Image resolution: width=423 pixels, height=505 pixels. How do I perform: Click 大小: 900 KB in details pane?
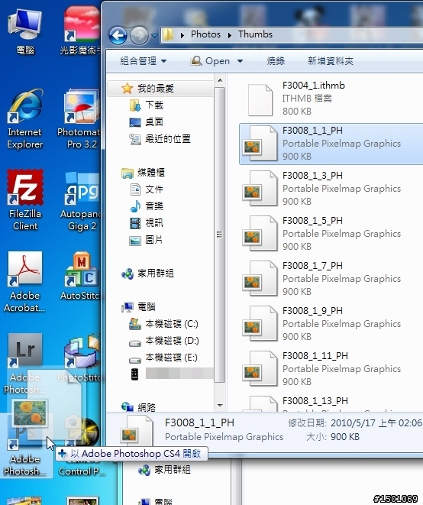coord(332,437)
